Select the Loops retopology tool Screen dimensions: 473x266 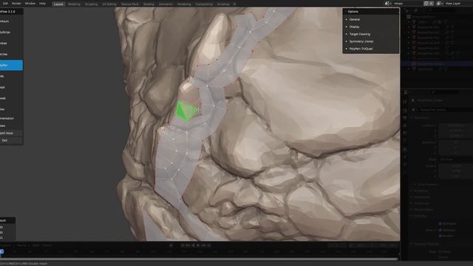[x=11, y=87]
